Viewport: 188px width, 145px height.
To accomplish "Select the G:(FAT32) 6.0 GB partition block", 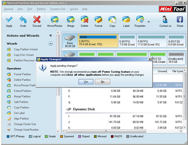I will [176, 41].
